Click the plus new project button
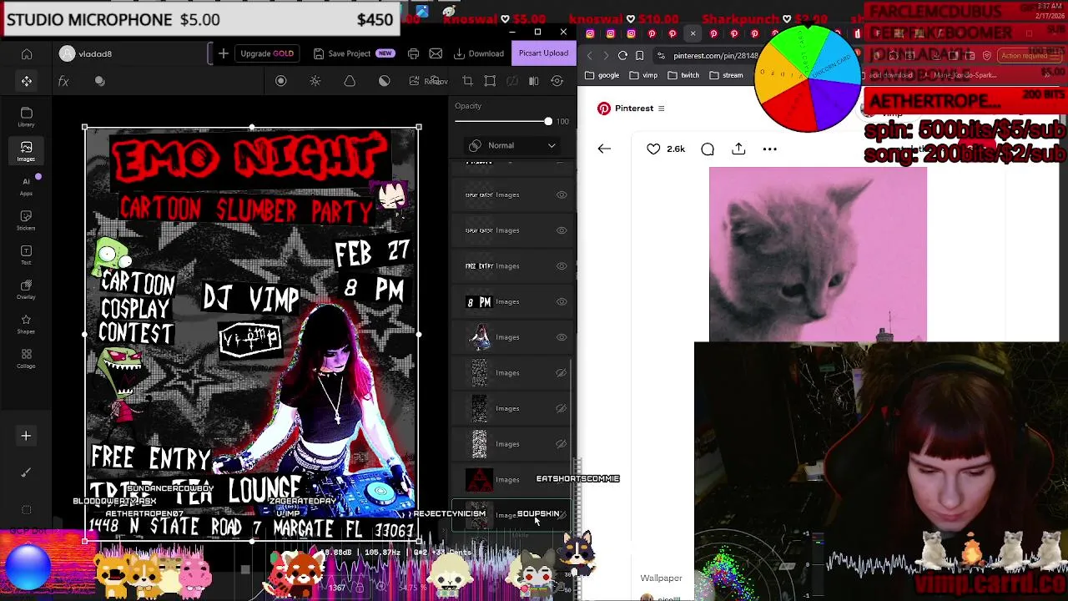Image resolution: width=1068 pixels, height=601 pixels. (224, 53)
